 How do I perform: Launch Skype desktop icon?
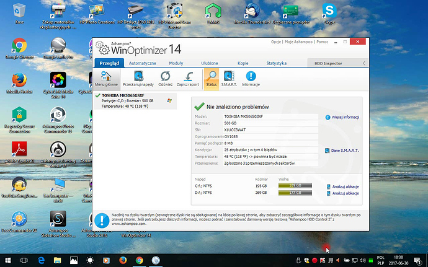(x=329, y=14)
